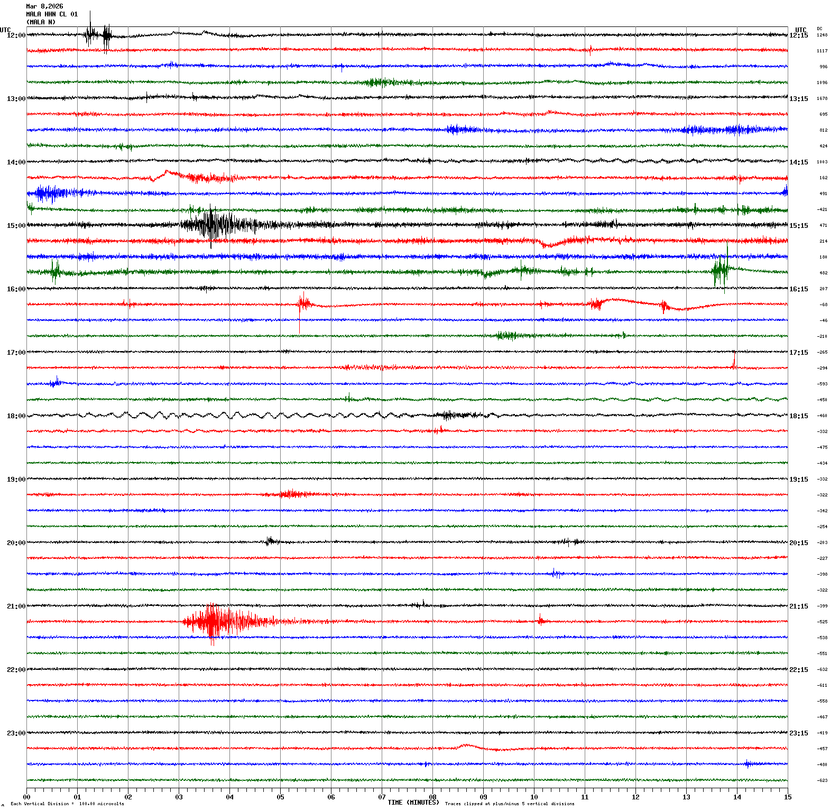Click the 'Traces clipped' footer note

point(509,804)
